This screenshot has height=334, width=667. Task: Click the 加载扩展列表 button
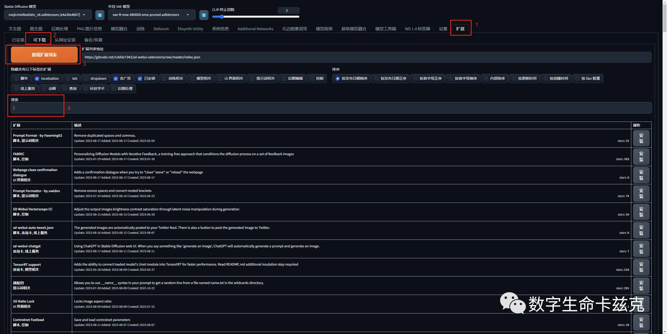[x=44, y=55]
